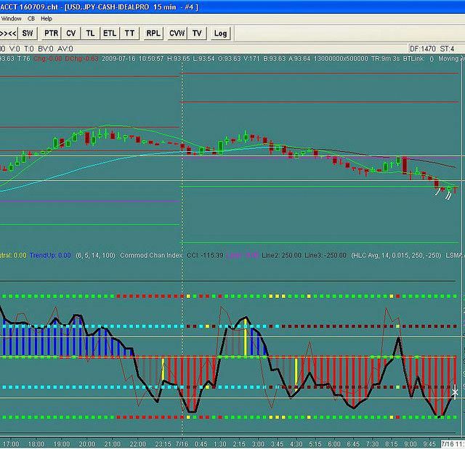Click the H:93.65 high value
Screen dimensions: 465x449
(179, 59)
